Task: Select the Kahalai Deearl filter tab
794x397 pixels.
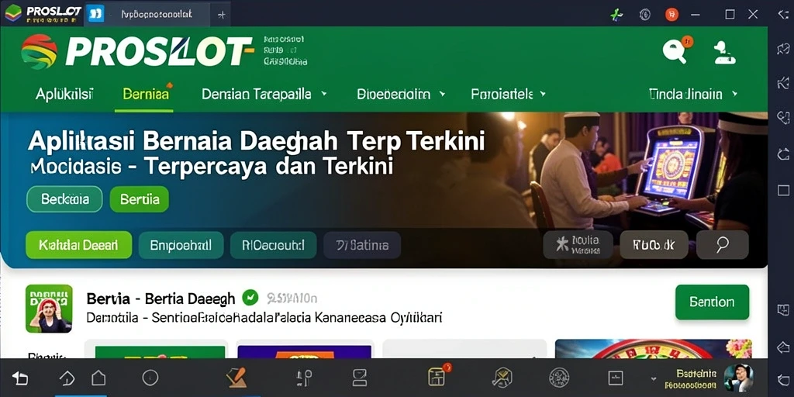Action: [x=78, y=245]
